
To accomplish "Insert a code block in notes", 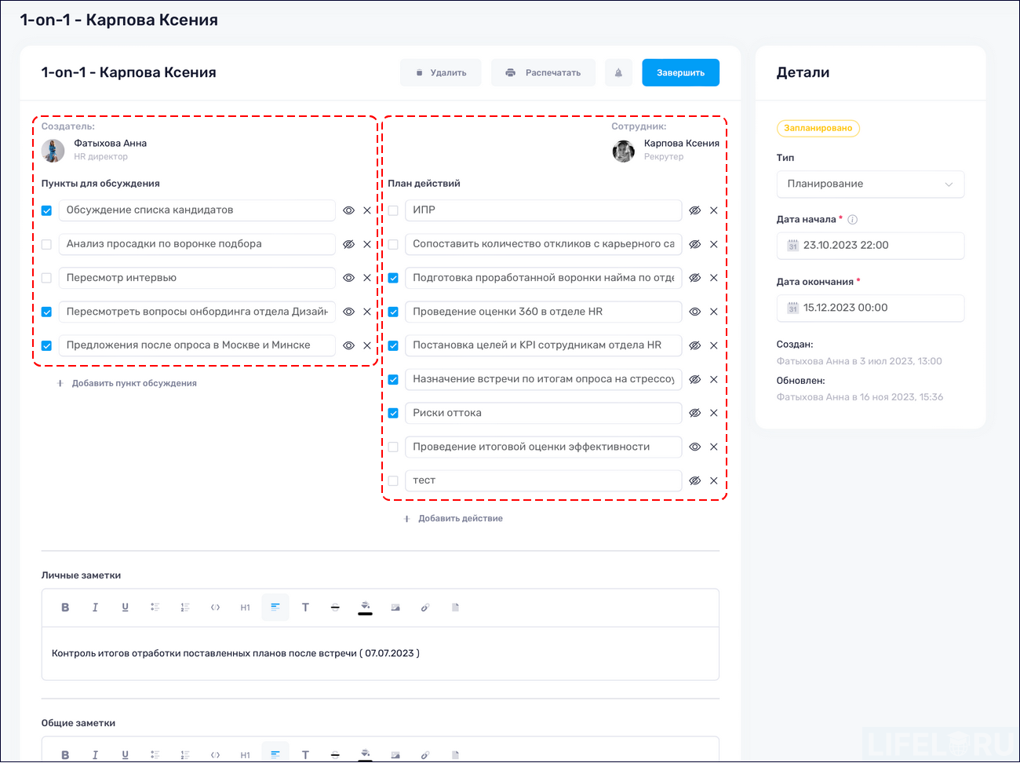I will [215, 607].
